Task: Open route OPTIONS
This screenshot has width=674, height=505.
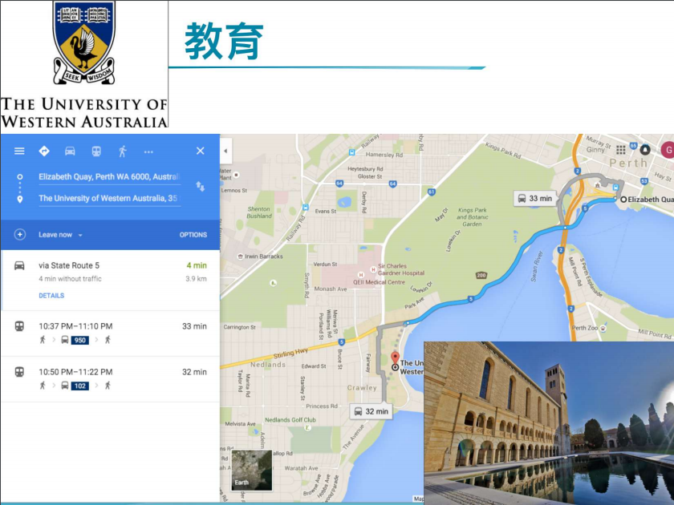Action: coord(193,235)
